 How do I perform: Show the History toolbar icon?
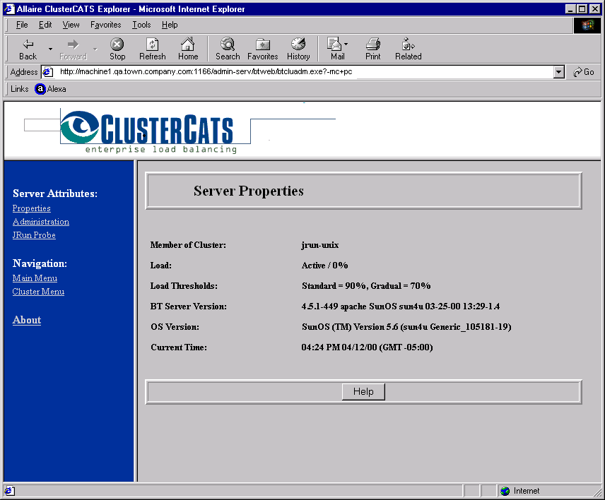[298, 44]
